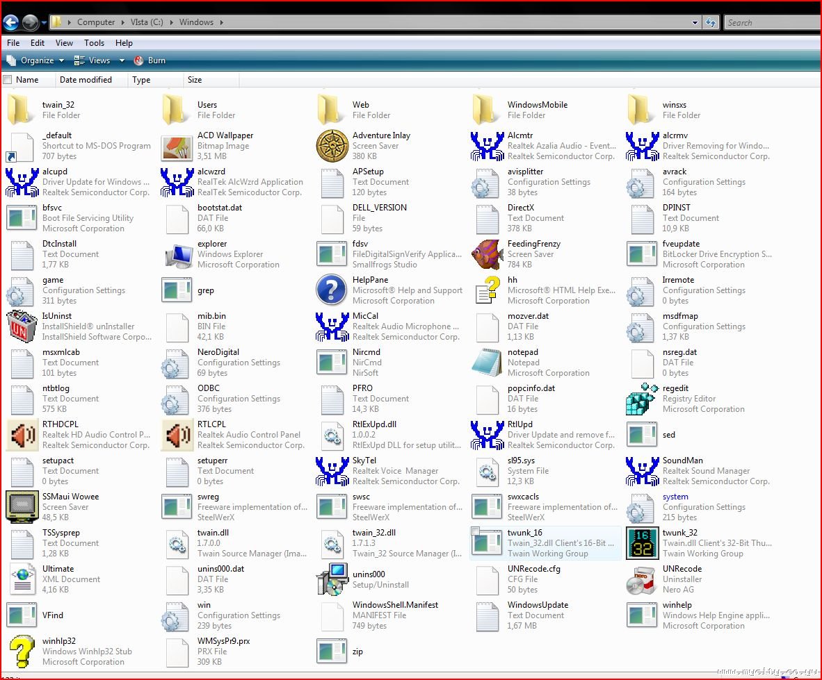Image resolution: width=822 pixels, height=680 pixels.
Task: Click the HelpPane question mark icon
Action: click(331, 290)
